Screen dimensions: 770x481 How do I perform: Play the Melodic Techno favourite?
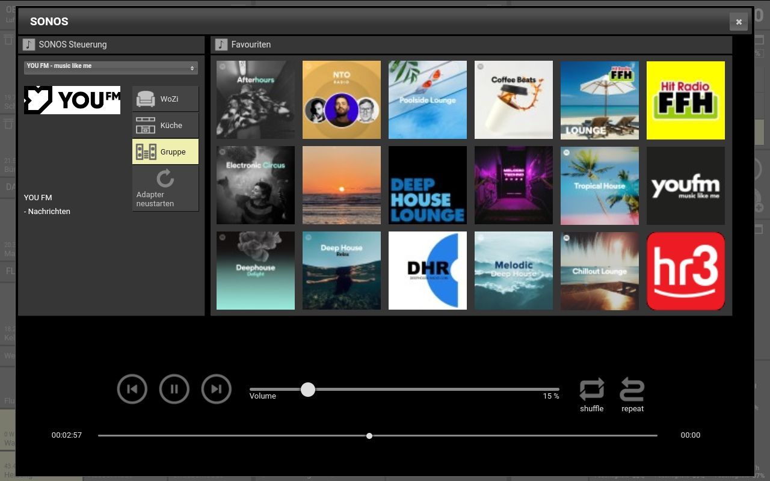514,185
